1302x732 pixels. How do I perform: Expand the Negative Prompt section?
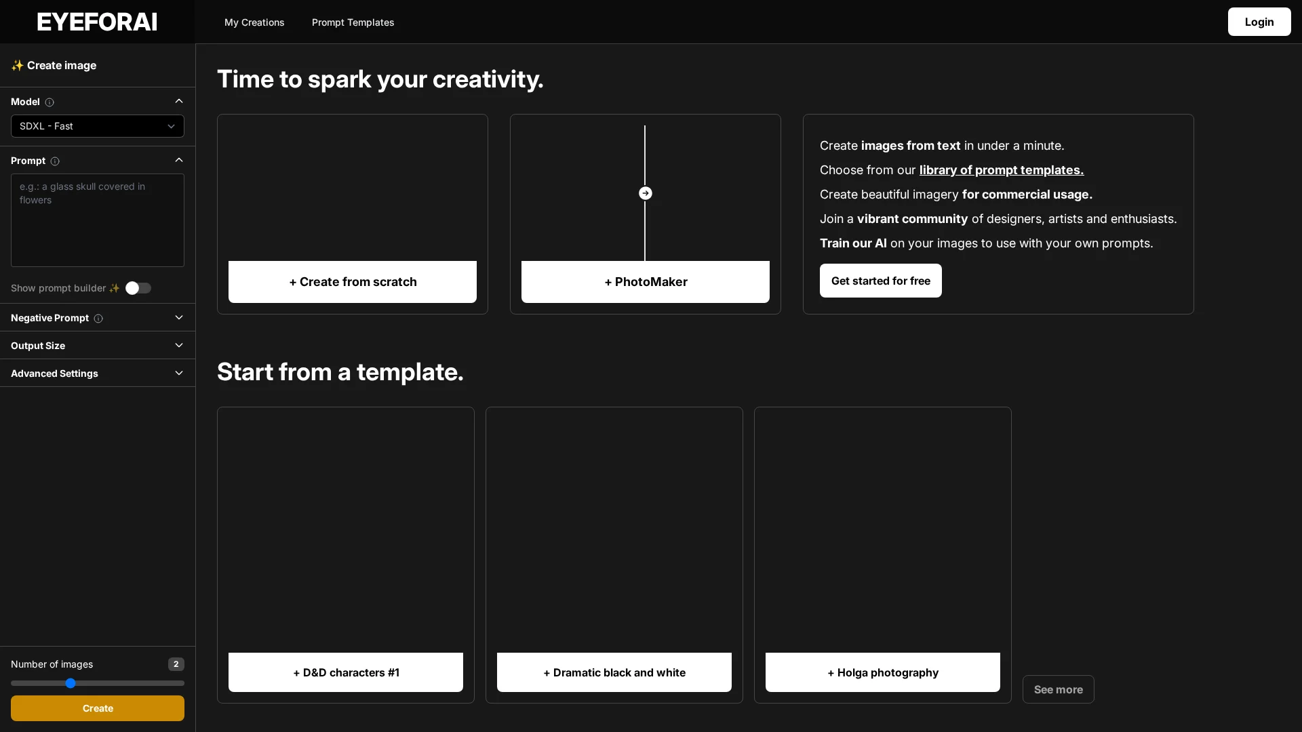[178, 318]
